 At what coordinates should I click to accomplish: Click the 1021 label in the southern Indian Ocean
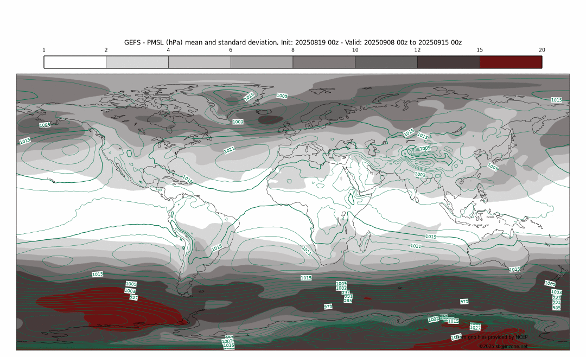click(x=416, y=246)
